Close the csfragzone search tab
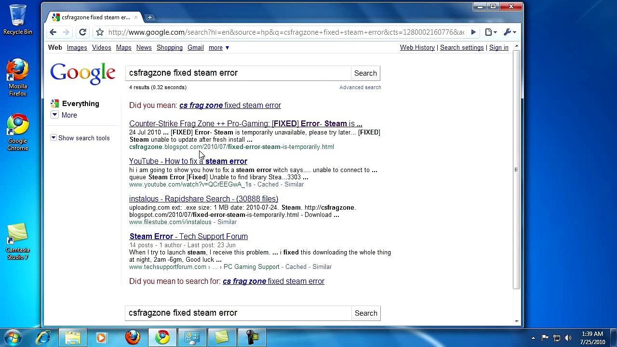 135,17
